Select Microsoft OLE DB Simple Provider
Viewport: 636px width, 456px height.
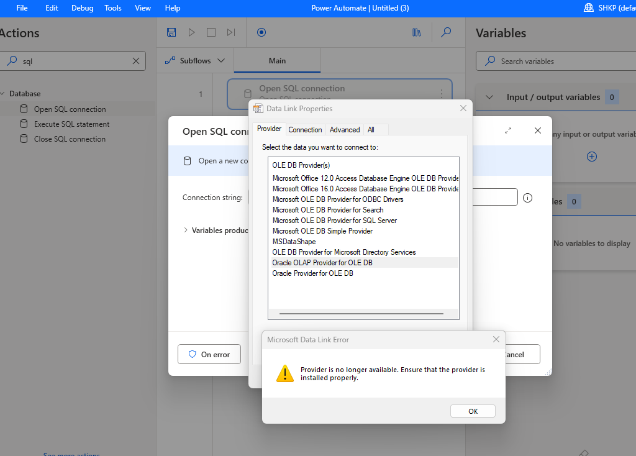(322, 231)
